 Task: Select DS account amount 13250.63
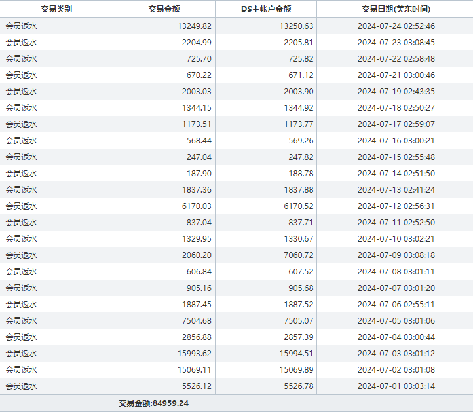297,26
